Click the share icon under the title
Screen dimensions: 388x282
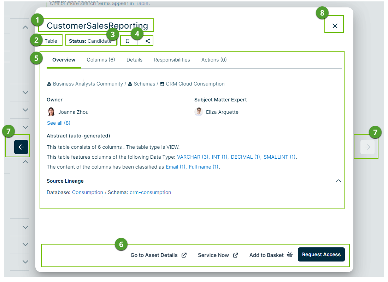[148, 41]
